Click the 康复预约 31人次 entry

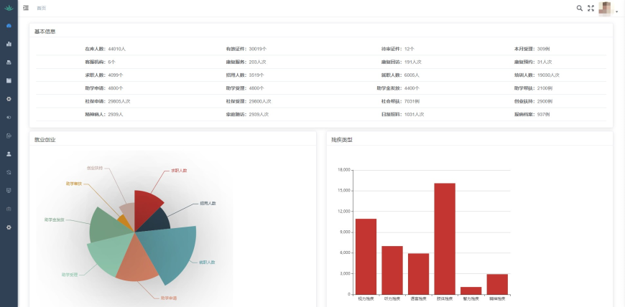pyautogui.click(x=533, y=62)
